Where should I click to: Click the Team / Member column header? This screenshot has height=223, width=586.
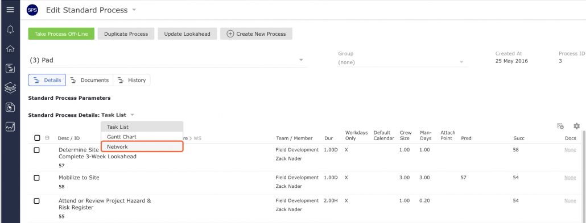[295, 138]
